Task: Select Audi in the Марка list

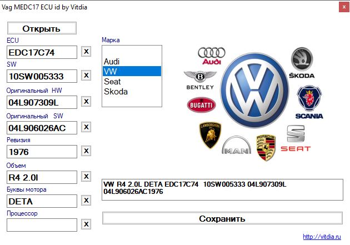Action: (x=132, y=61)
